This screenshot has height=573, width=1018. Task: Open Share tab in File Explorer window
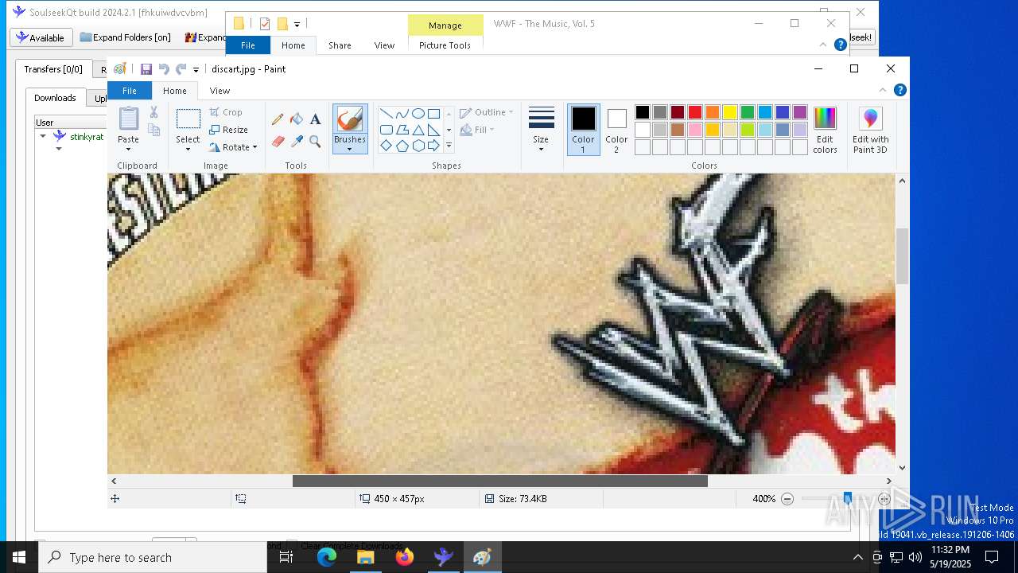pyautogui.click(x=340, y=45)
